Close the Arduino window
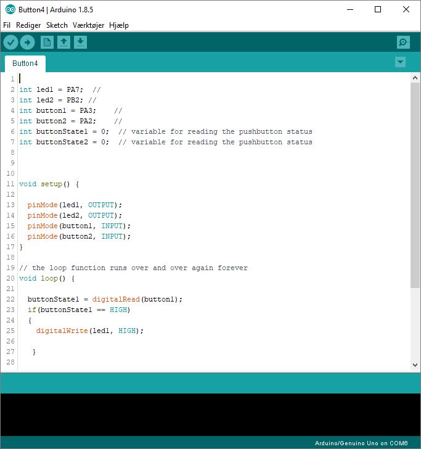Image resolution: width=421 pixels, height=449 pixels. pyautogui.click(x=406, y=9)
